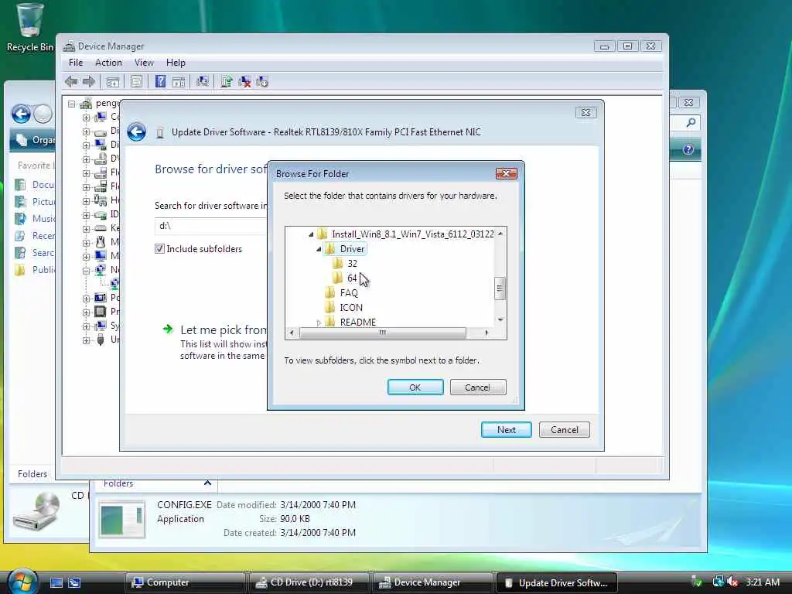Click Show Desktop quick launch icon
Screen dimensions: 792x594
tap(56, 582)
